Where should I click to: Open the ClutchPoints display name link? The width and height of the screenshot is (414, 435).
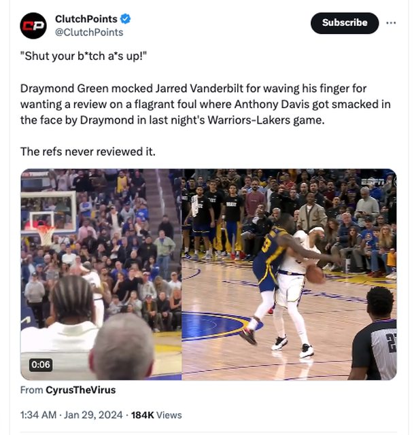coord(86,19)
